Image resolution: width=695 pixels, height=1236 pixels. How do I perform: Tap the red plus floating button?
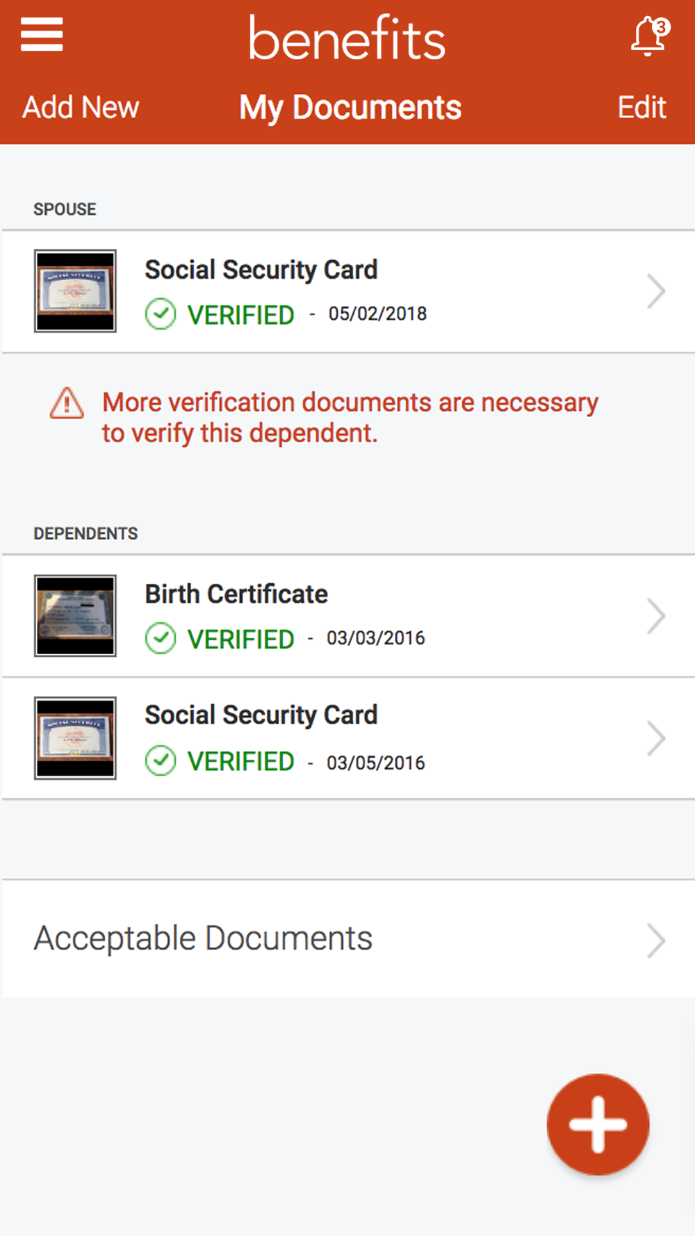click(x=598, y=1124)
